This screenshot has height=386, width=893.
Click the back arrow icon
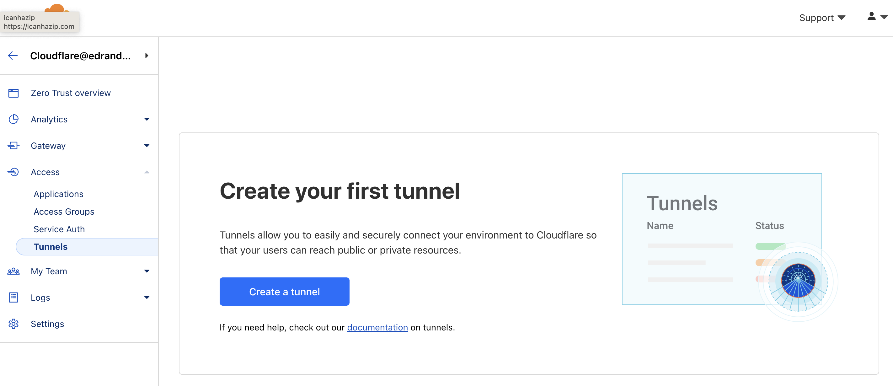[13, 56]
